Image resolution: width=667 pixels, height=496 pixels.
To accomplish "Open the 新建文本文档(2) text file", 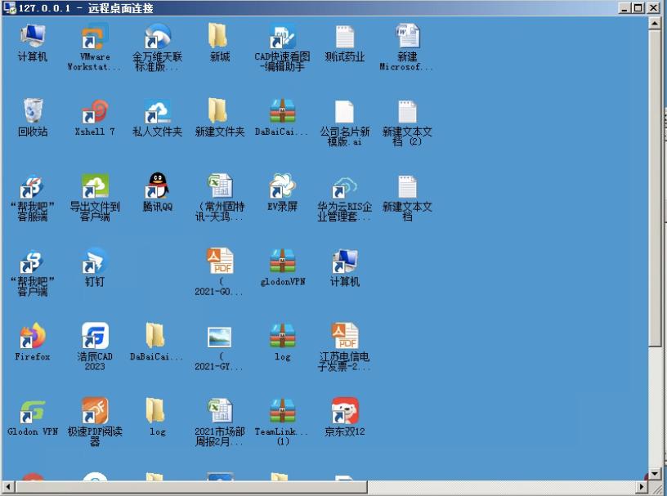I will click(408, 116).
